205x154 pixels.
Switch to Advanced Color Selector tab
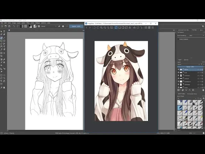tap(184, 30)
